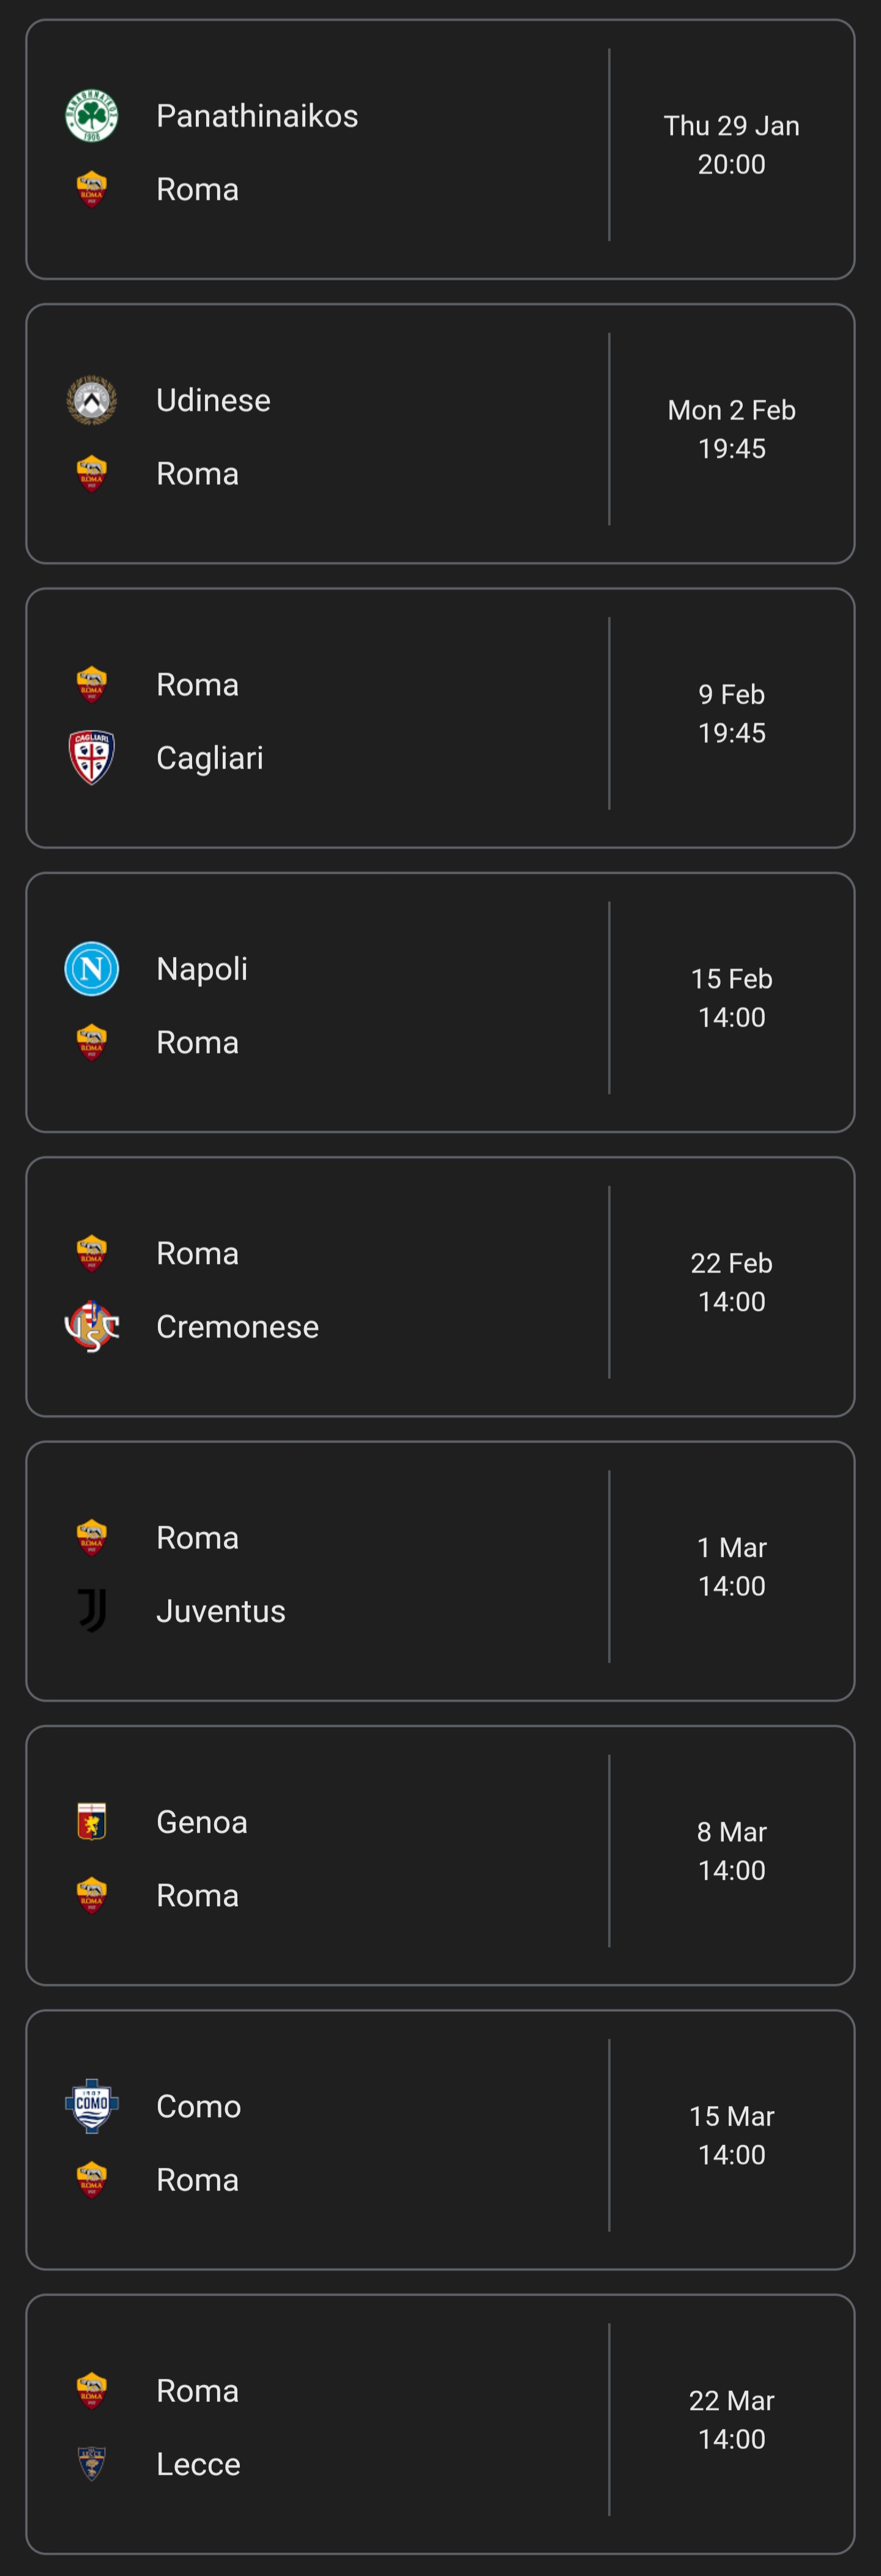Click the Cremonese club crest
Screen dimensions: 881x2576
(x=91, y=1326)
